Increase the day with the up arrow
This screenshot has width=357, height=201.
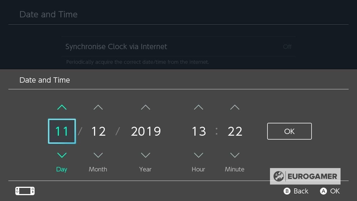click(62, 107)
